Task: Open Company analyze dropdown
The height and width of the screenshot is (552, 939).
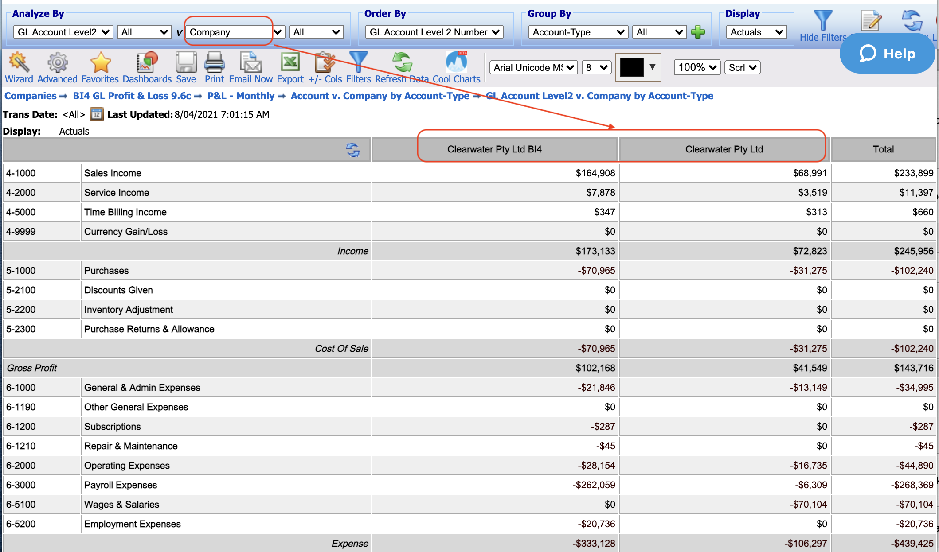Action: coord(235,32)
